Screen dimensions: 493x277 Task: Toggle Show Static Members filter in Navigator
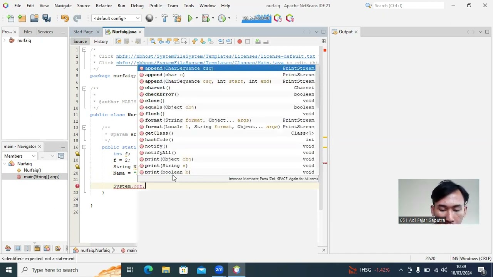27,248
